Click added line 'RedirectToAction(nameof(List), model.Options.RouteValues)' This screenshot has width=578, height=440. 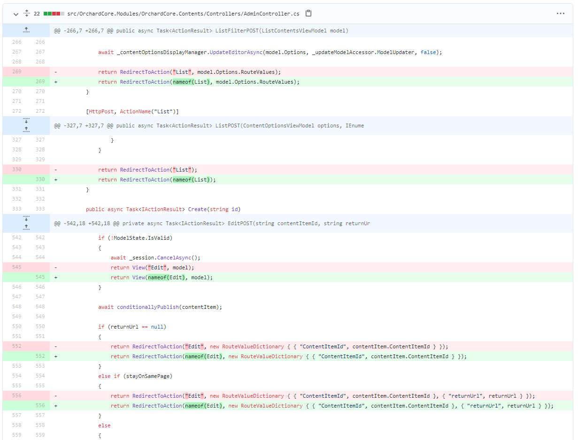(199, 82)
